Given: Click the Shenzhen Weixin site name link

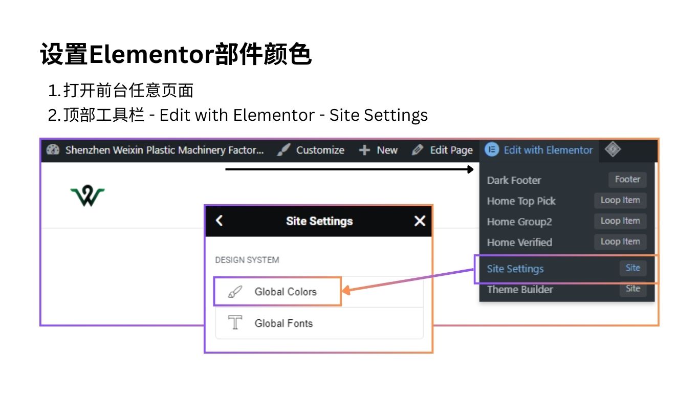Looking at the screenshot, I should [x=164, y=150].
